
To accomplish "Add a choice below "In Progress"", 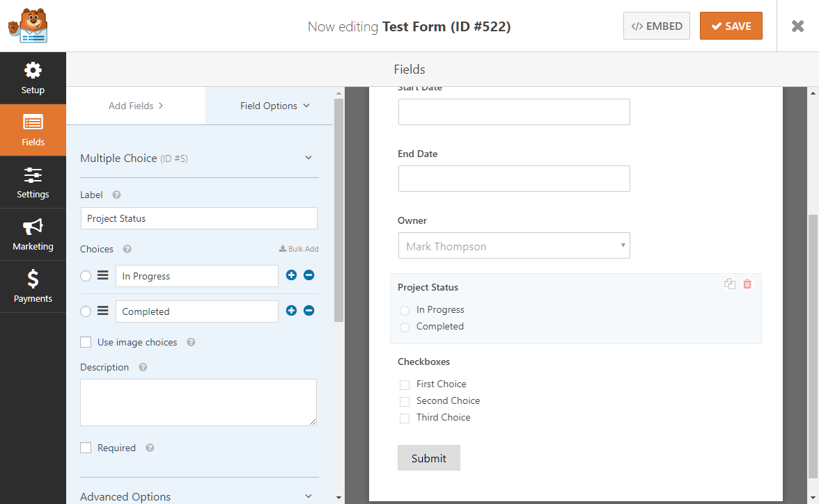I will 291,275.
